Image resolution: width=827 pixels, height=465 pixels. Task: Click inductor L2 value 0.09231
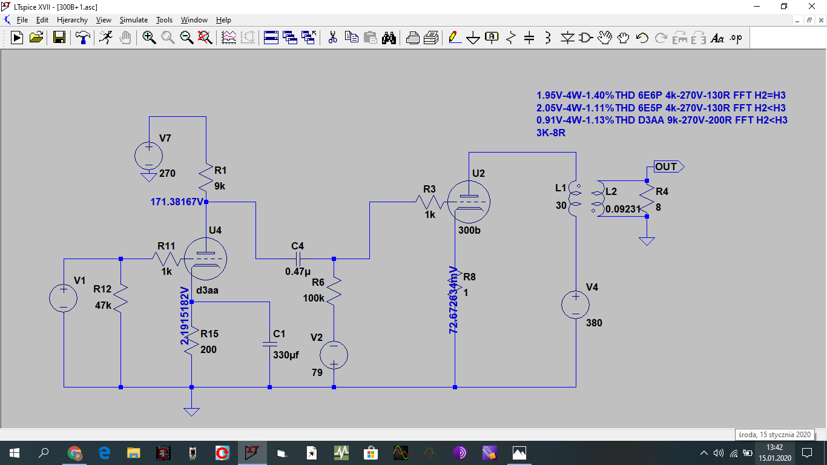coord(622,209)
